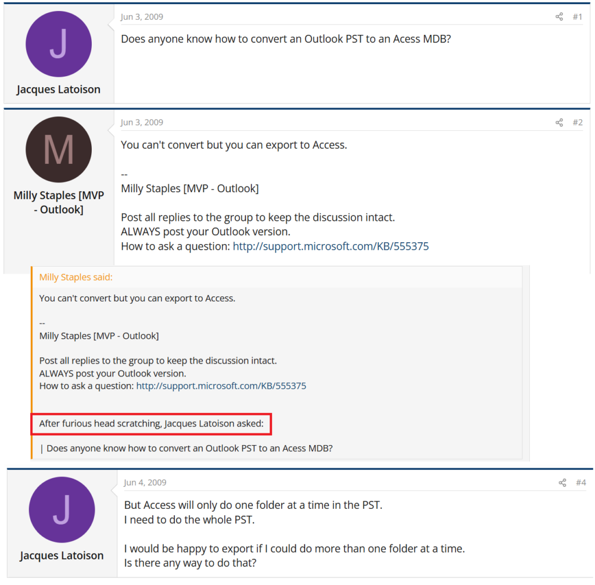Open post number #4 permalink

click(581, 483)
